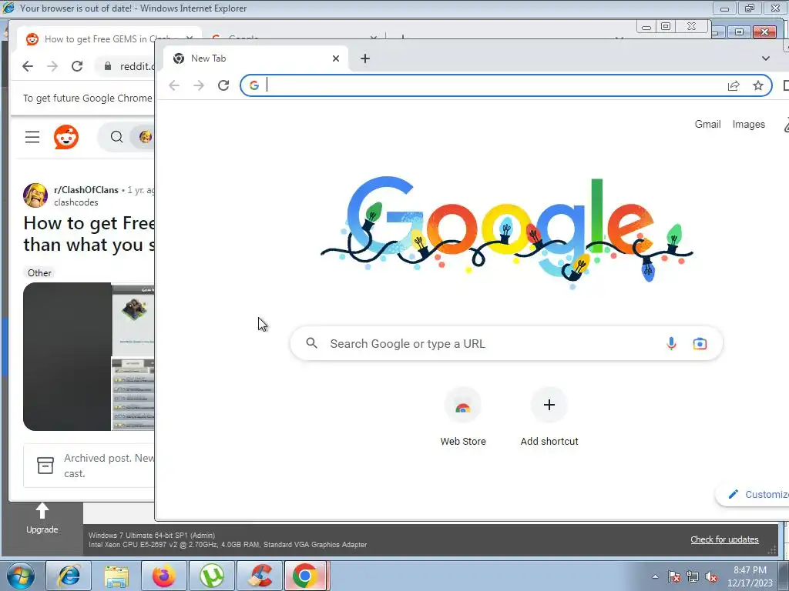Open CCleaner from the taskbar
The width and height of the screenshot is (789, 591).
point(260,576)
